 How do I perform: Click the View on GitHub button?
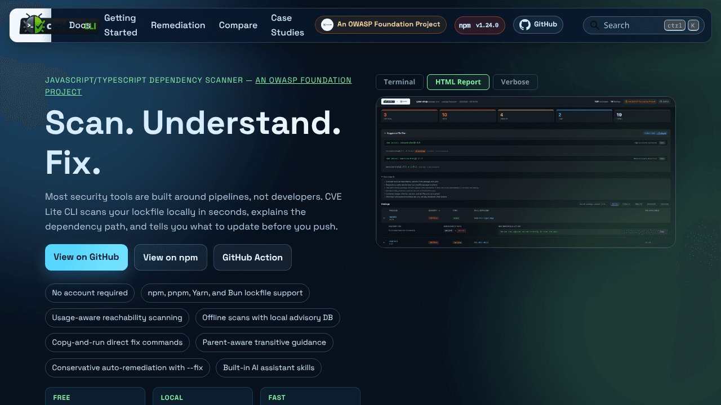(86, 257)
